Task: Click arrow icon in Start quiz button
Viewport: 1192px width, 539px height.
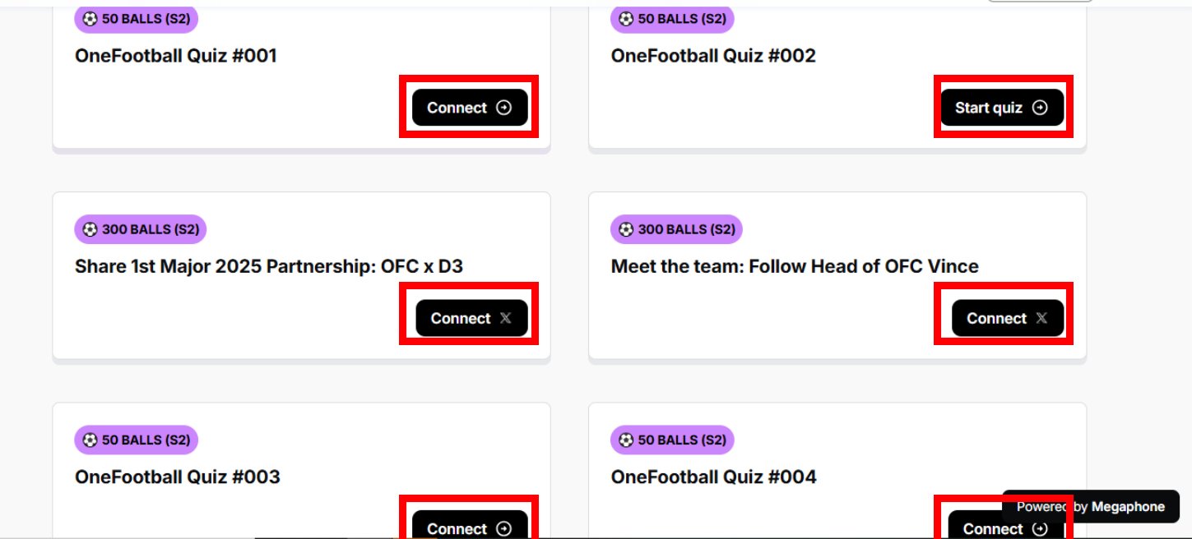Action: tap(1040, 108)
